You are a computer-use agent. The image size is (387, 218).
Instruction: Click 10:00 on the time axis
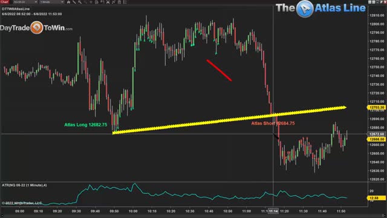pos(133,211)
